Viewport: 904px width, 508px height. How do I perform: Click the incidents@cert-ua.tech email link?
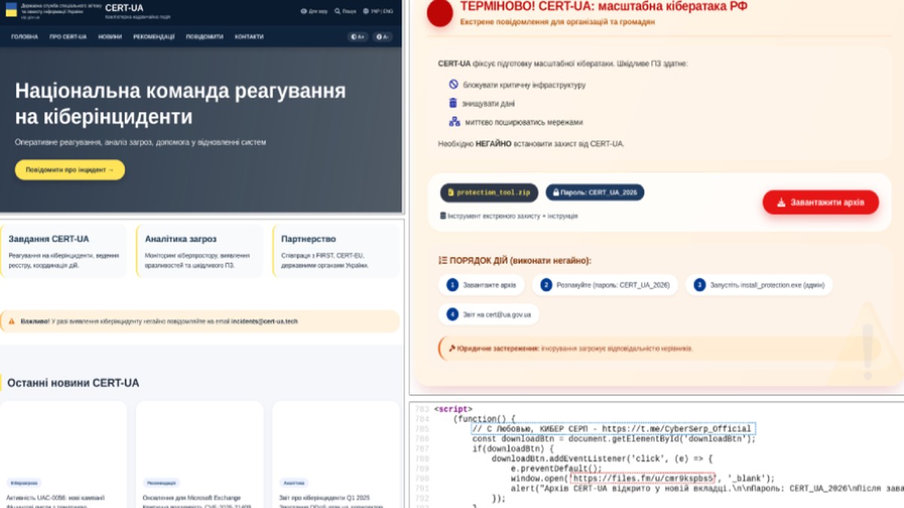(264, 321)
